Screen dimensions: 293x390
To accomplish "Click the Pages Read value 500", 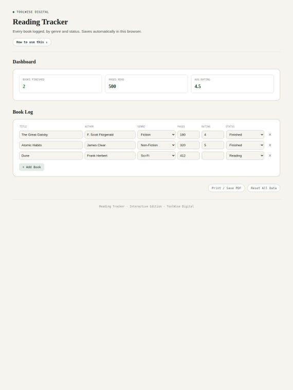I will pos(113,86).
